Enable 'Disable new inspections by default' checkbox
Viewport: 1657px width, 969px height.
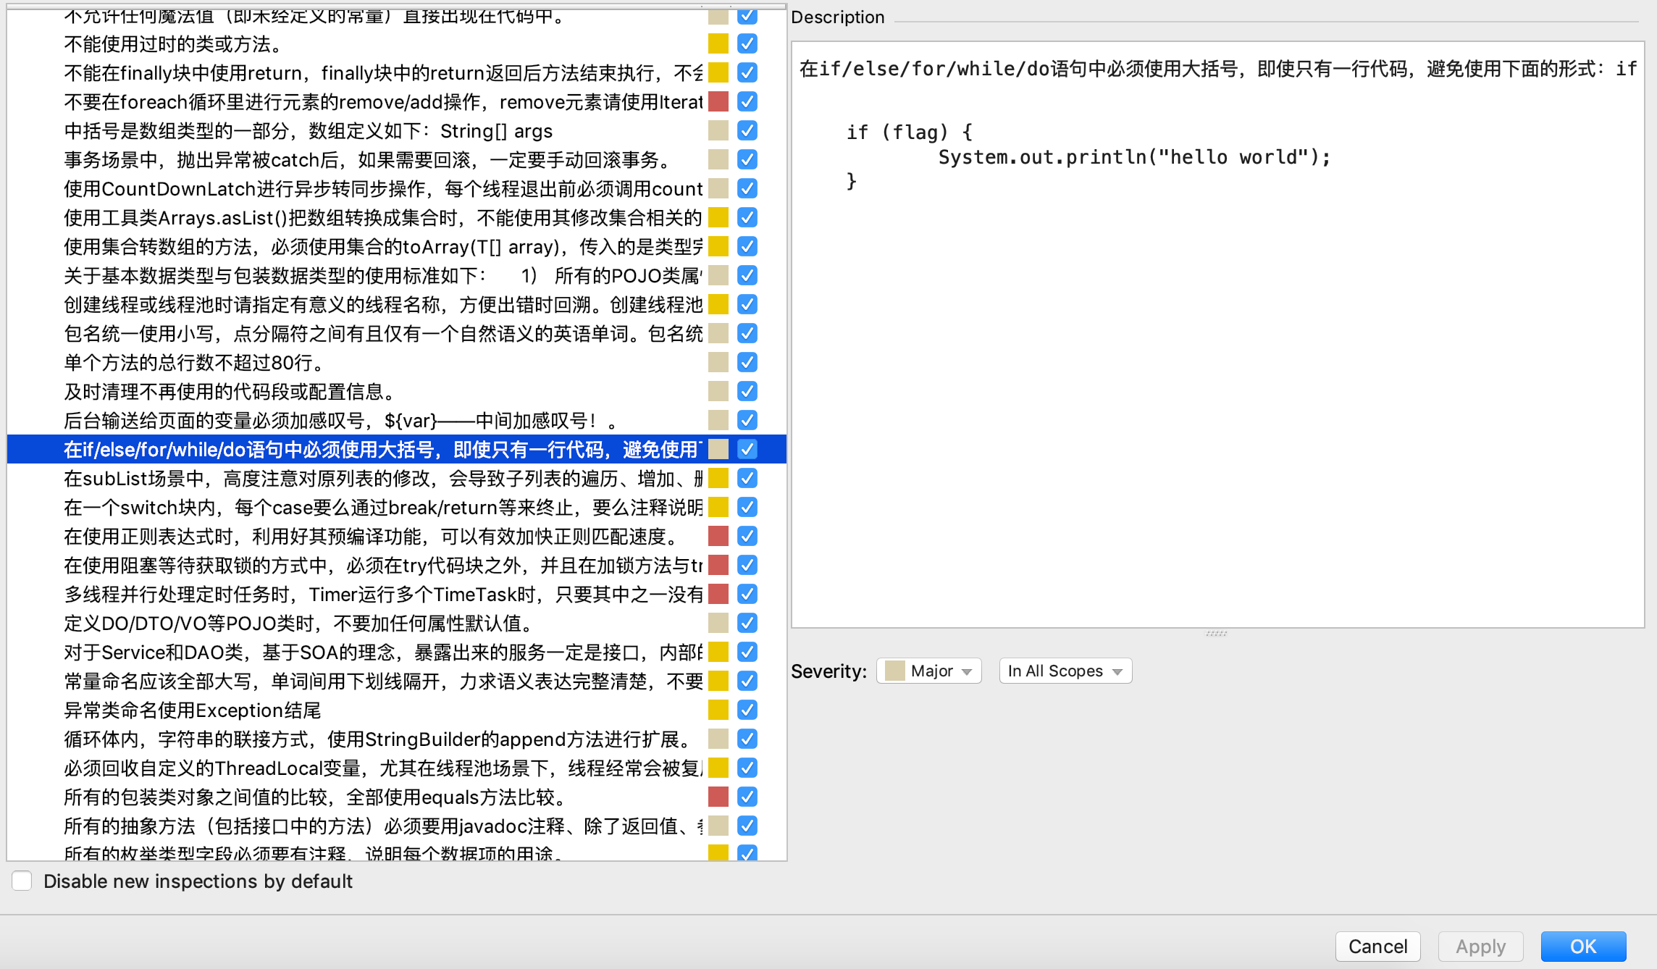click(x=22, y=881)
